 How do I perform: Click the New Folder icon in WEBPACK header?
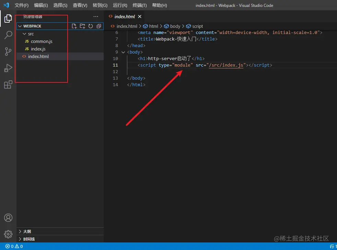82,26
